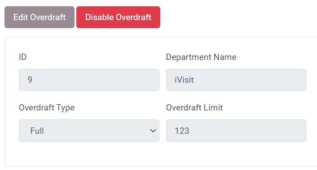
Task: Click the "Overdraft Limit" label
Action: (x=194, y=107)
